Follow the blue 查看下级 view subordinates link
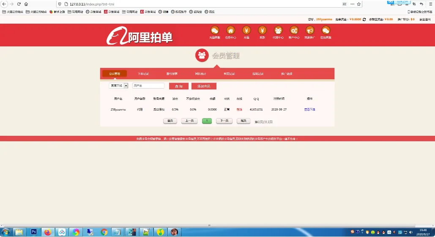Screen dimensions: 435x237 (309, 109)
